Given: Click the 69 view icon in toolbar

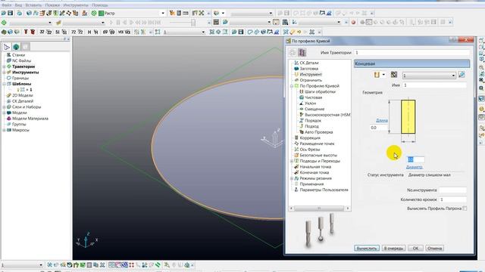Looking at the screenshot, I should click(x=105, y=32).
